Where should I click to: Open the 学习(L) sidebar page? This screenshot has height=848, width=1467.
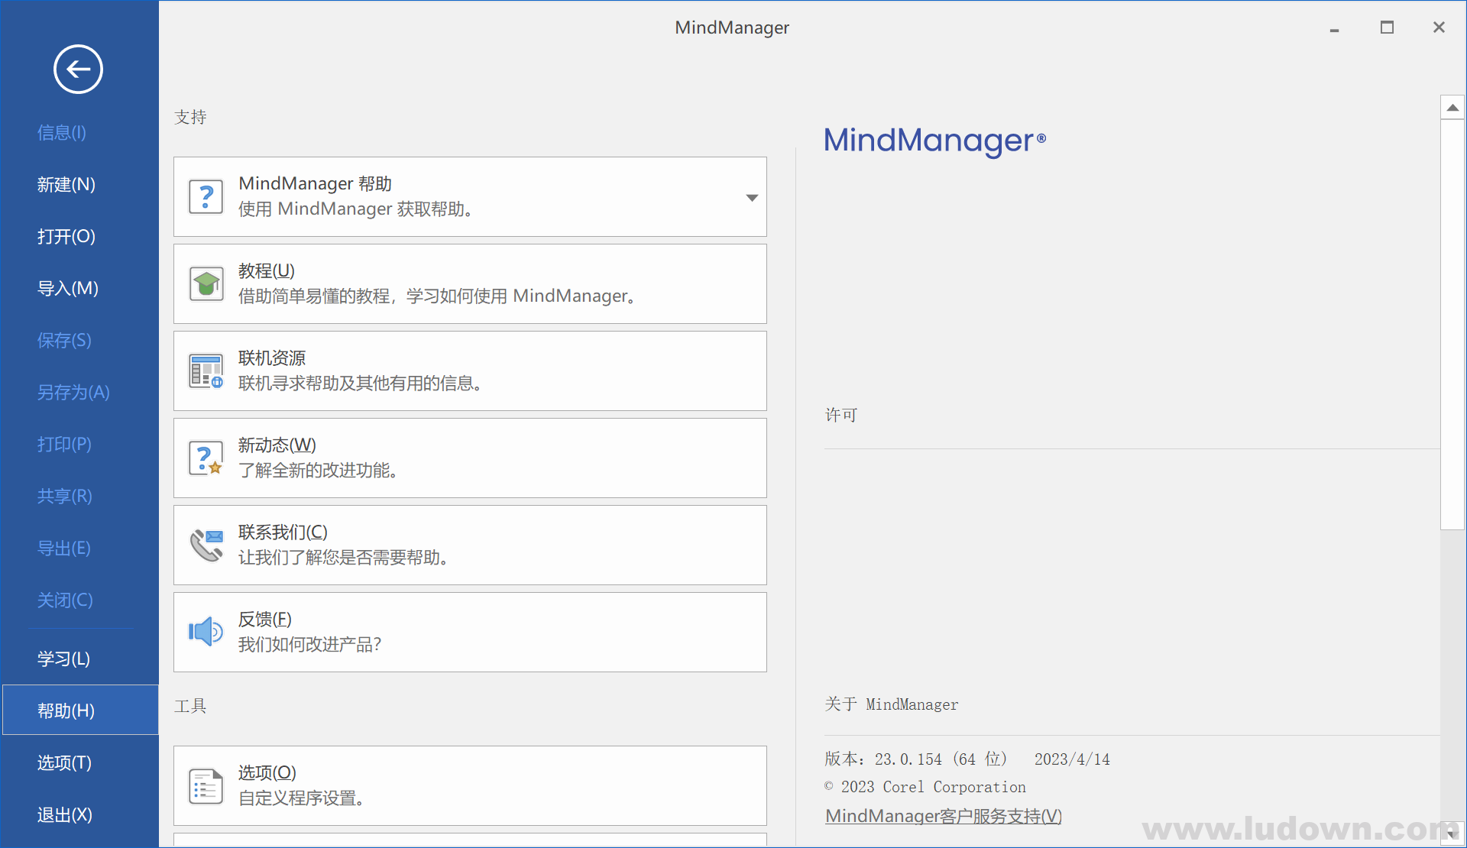click(63, 659)
